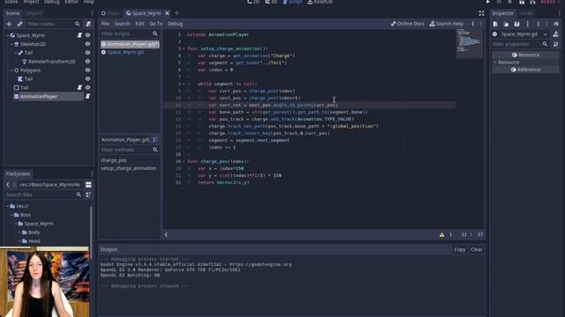Image resolution: width=565 pixels, height=317 pixels.
Task: Collapse the Skeleton2D node tree
Action: [x=11, y=44]
